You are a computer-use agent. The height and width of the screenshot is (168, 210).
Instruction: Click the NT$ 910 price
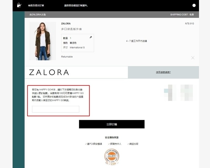[x=189, y=23]
